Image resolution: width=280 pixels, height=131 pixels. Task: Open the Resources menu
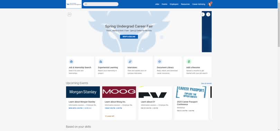click(x=185, y=4)
